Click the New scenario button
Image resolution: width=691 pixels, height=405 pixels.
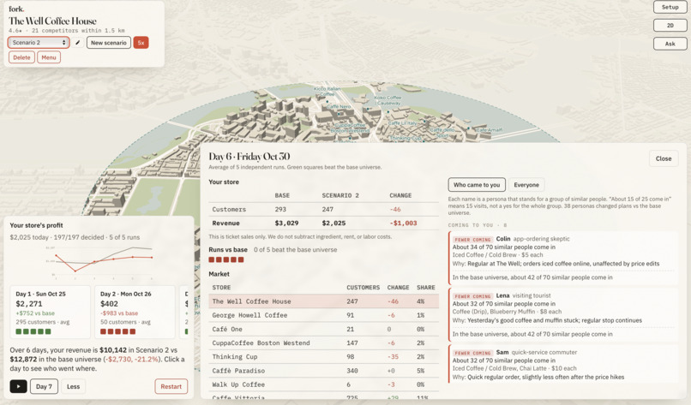point(109,43)
